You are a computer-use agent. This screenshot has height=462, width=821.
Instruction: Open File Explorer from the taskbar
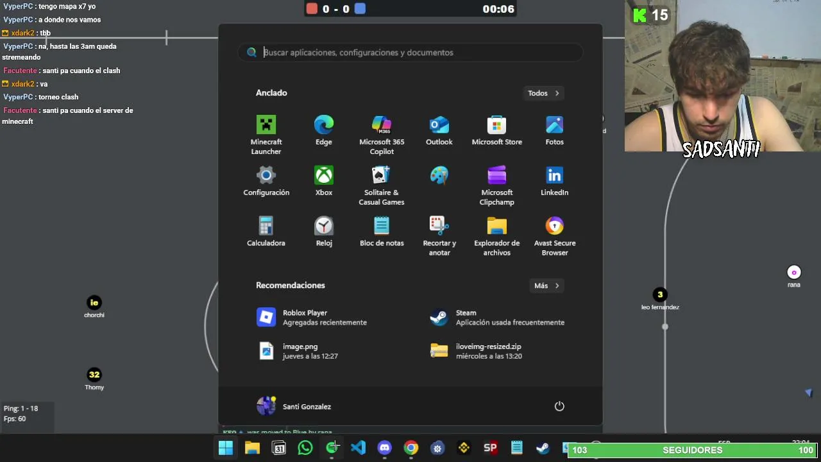click(x=252, y=449)
